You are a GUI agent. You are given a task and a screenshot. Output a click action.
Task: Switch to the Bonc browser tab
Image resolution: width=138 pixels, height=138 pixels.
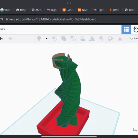click(x=68, y=10)
